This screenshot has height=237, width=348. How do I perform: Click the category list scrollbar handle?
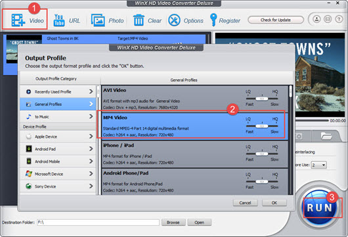click(98, 92)
